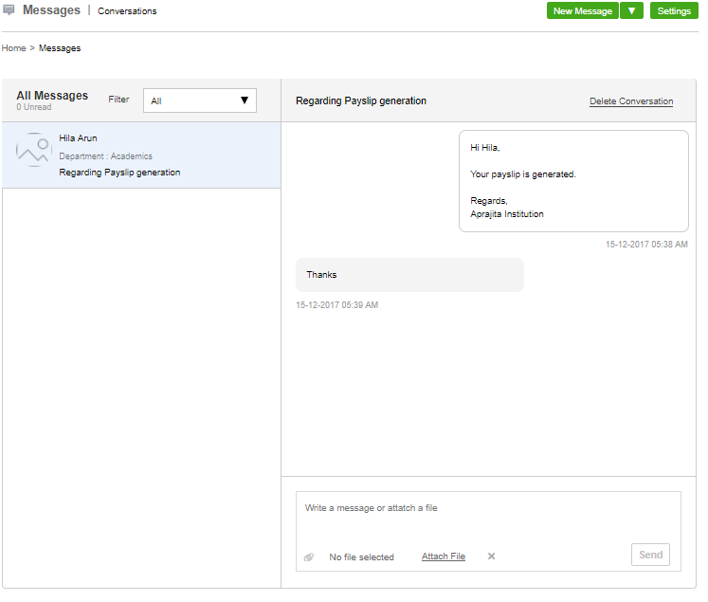Open the Filter dropdown set to All
This screenshot has height=602, width=708.
[x=199, y=100]
